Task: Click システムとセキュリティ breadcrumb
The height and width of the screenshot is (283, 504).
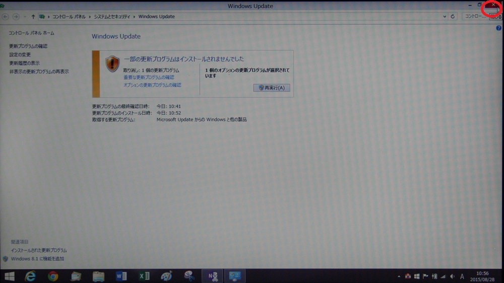Action: tap(112, 17)
